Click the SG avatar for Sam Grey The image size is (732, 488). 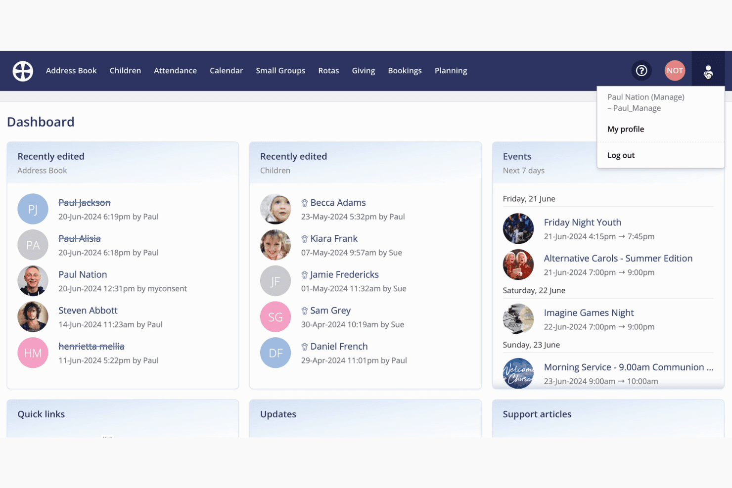click(x=275, y=316)
